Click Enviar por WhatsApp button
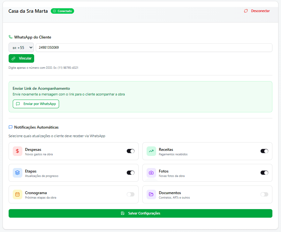Screen dimensions: 281x232 (36, 104)
